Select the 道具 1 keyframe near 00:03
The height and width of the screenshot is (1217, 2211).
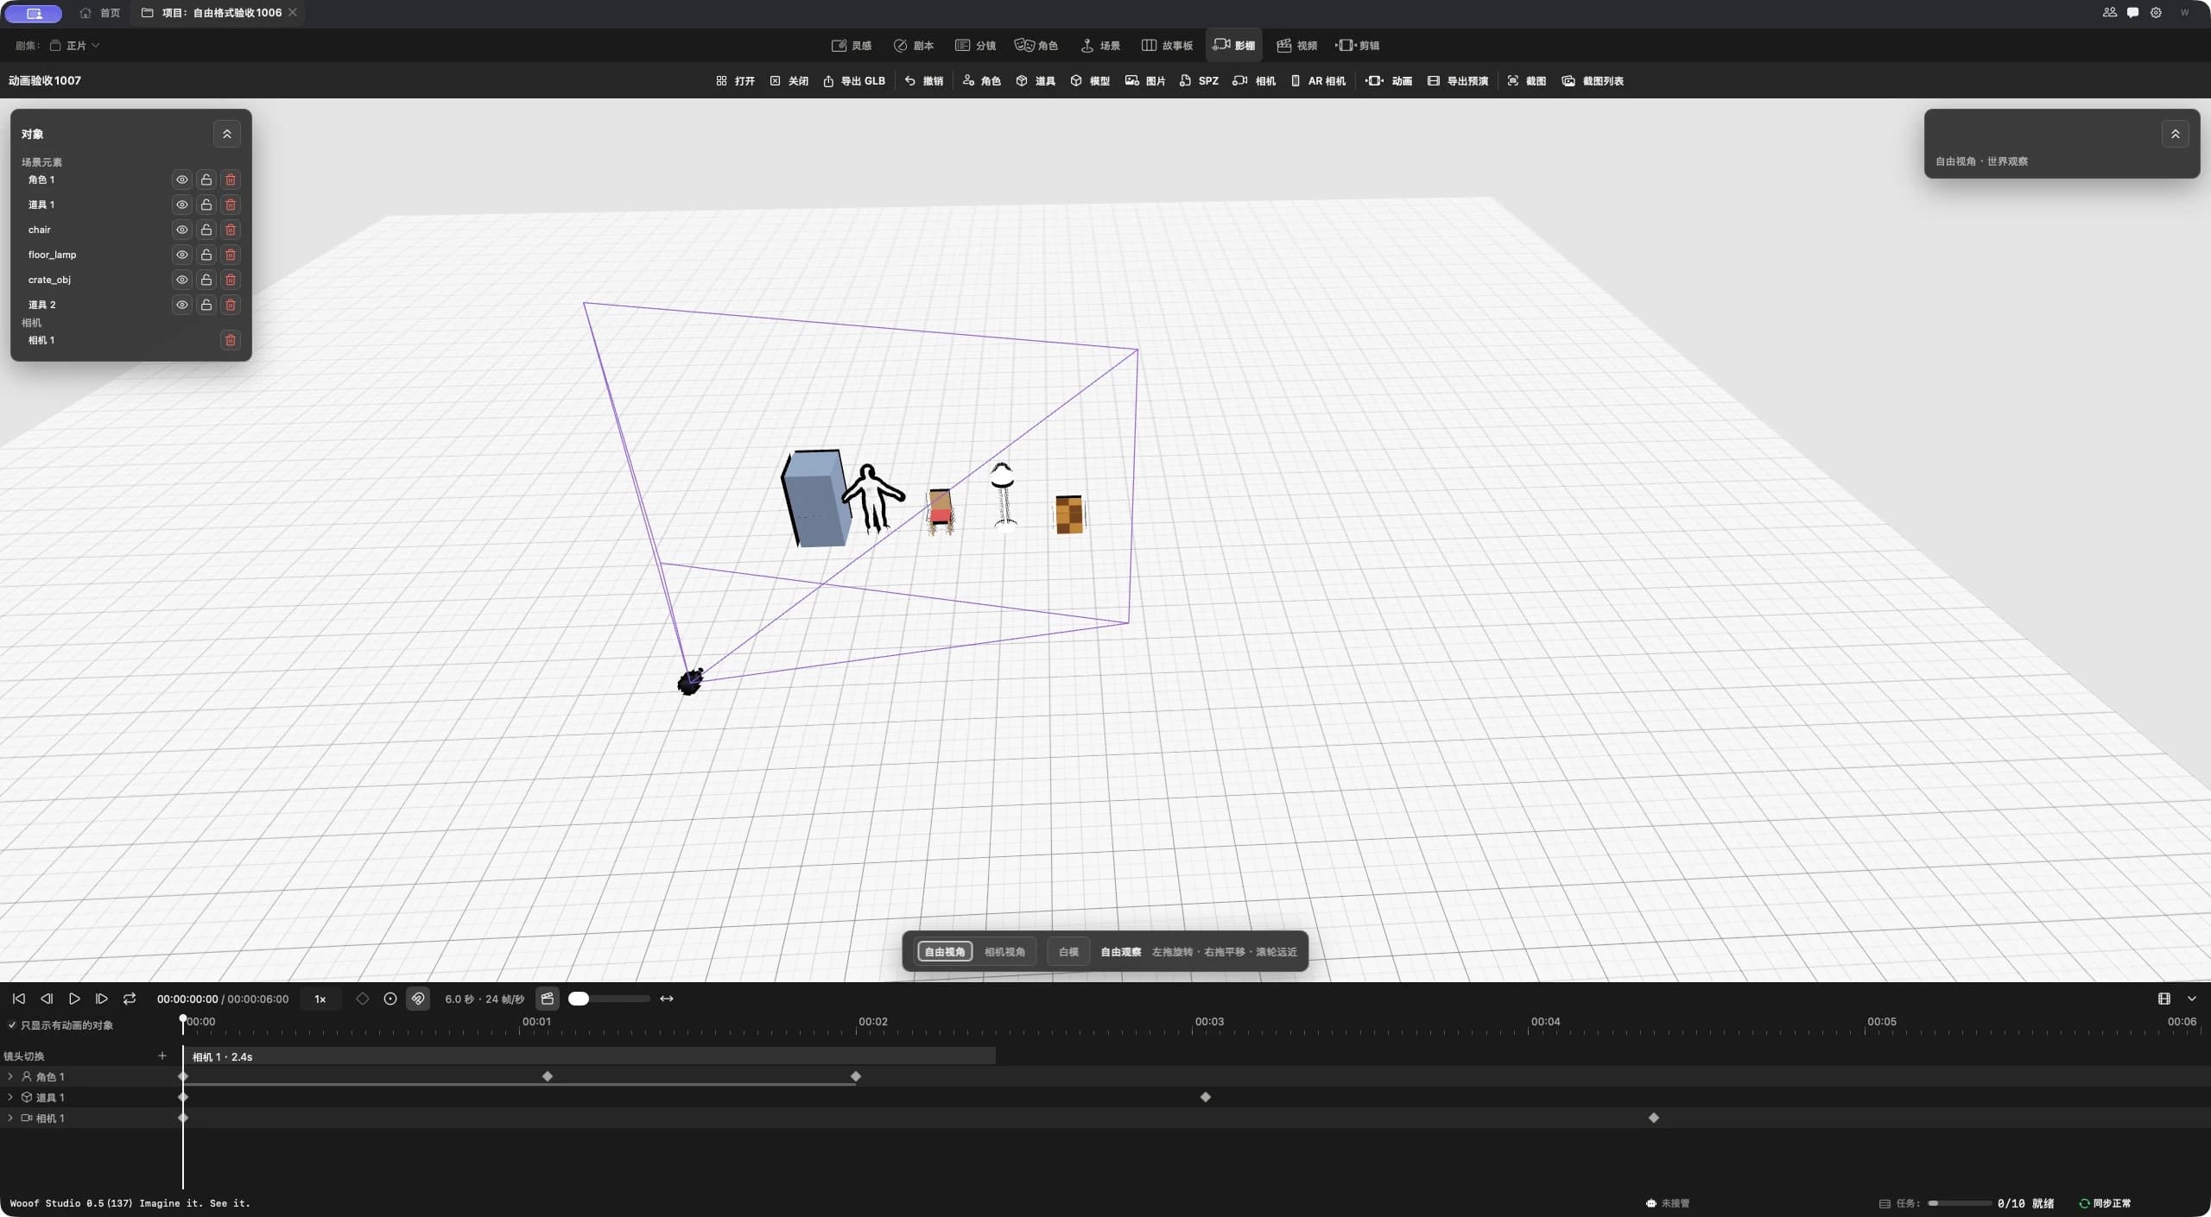pyautogui.click(x=1206, y=1097)
